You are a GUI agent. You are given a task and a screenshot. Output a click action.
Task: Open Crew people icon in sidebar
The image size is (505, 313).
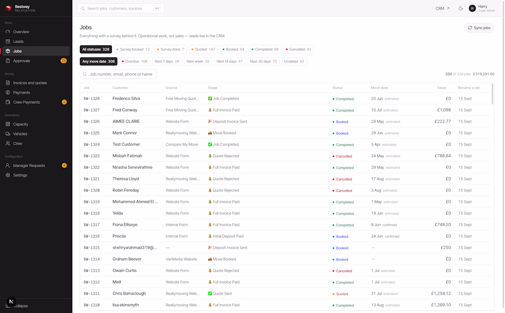[8, 143]
